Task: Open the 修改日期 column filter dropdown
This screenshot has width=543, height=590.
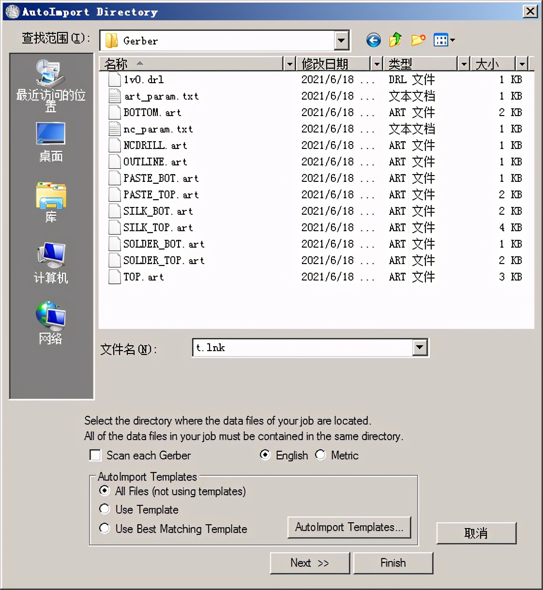Action: tap(377, 63)
